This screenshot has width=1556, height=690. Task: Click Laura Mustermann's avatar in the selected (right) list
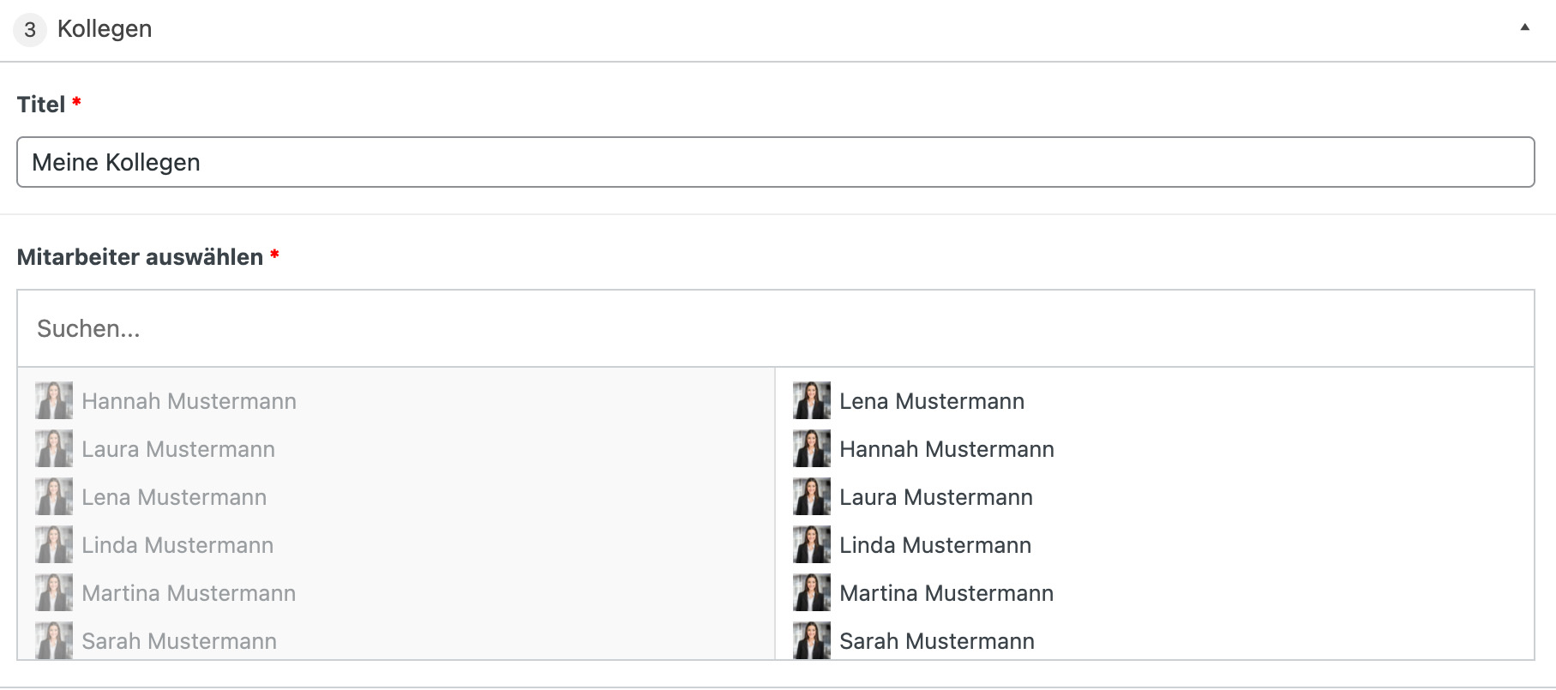811,496
